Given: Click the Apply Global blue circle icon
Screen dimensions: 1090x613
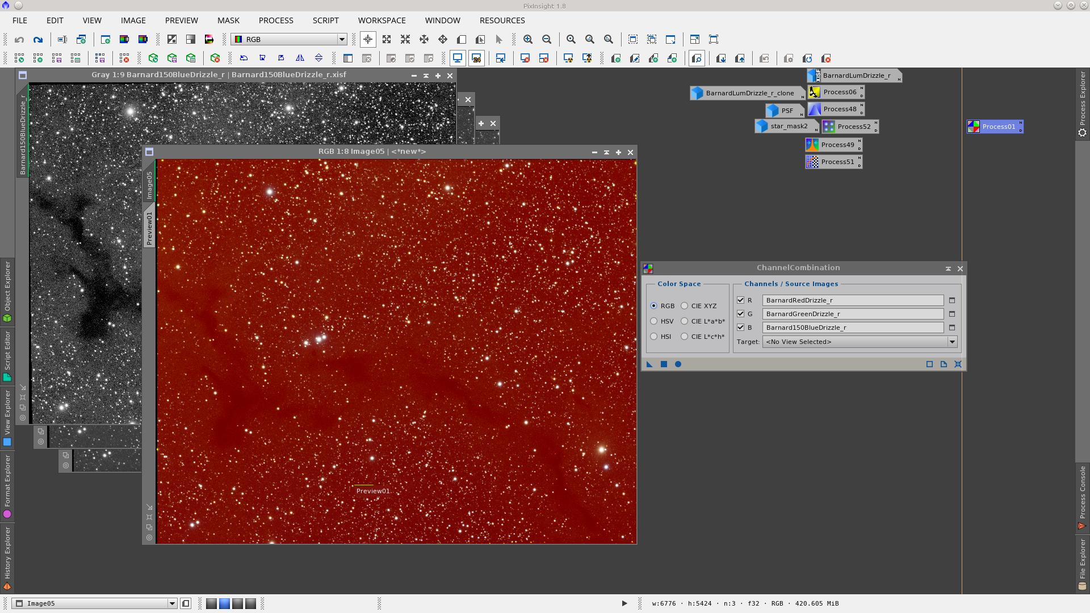Looking at the screenshot, I should pyautogui.click(x=678, y=364).
